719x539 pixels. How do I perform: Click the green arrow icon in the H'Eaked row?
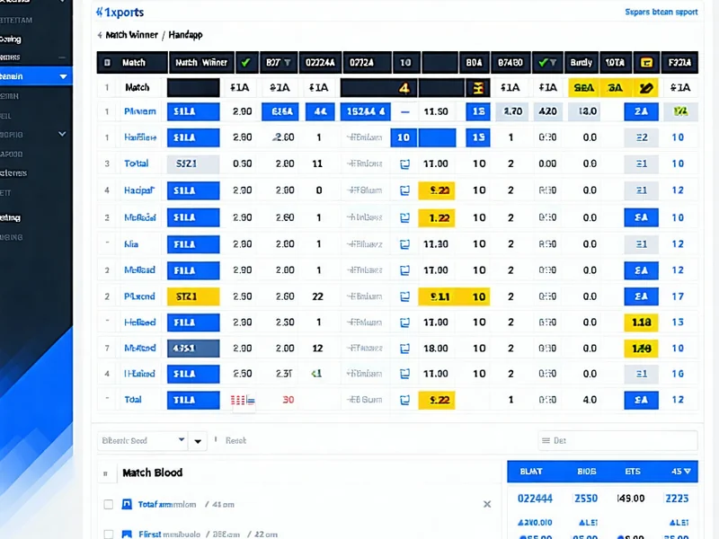pyautogui.click(x=316, y=374)
